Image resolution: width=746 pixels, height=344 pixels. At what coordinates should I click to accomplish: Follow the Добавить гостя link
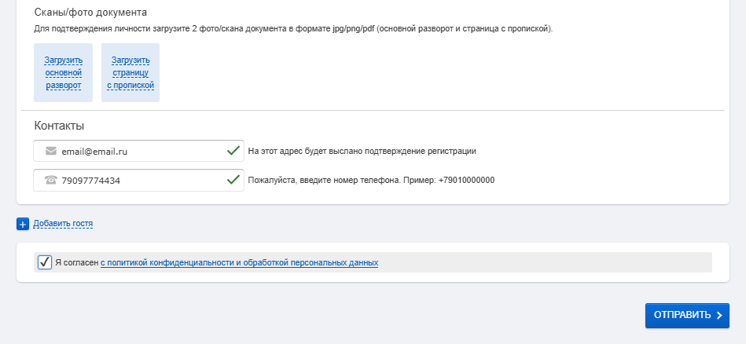[63, 224]
